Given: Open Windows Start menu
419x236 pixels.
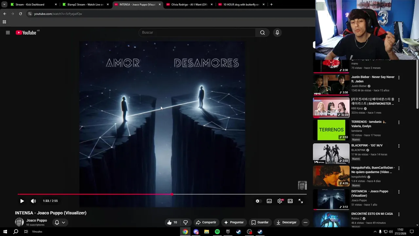Looking at the screenshot, I should coord(5,231).
